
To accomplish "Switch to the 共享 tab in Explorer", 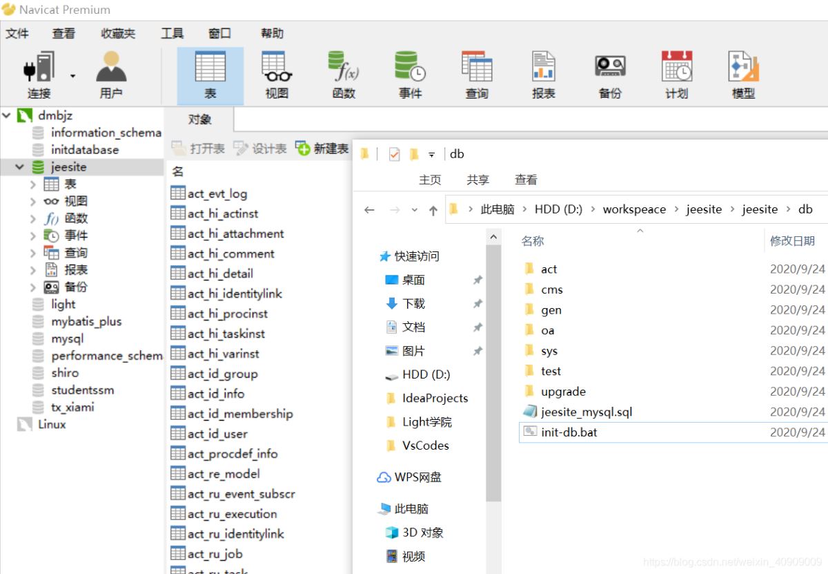I will (477, 180).
